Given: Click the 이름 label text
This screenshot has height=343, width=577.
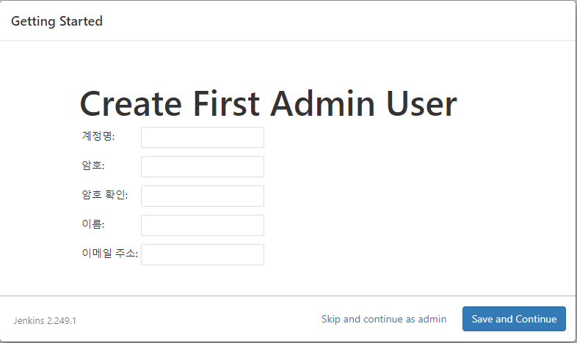Looking at the screenshot, I should (x=92, y=224).
